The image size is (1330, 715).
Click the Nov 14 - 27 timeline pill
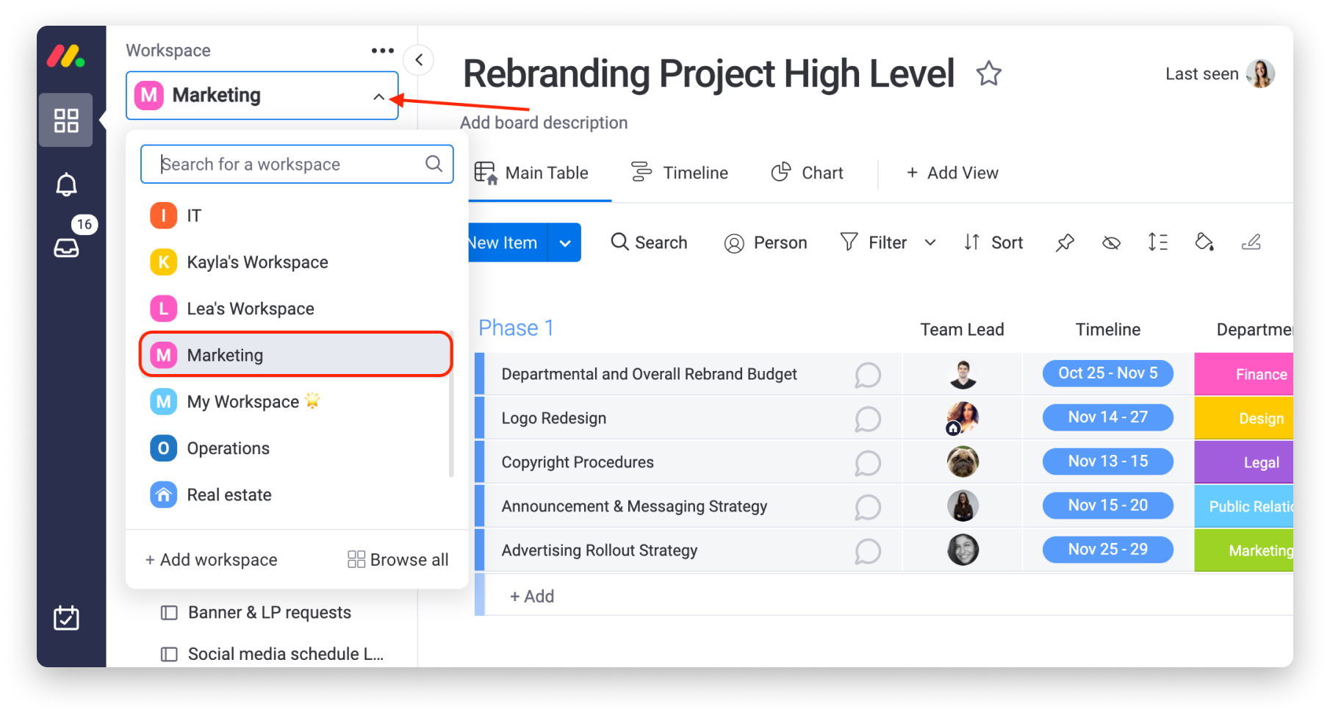(1107, 417)
